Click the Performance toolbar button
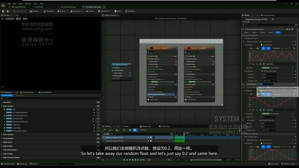 pos(76,11)
